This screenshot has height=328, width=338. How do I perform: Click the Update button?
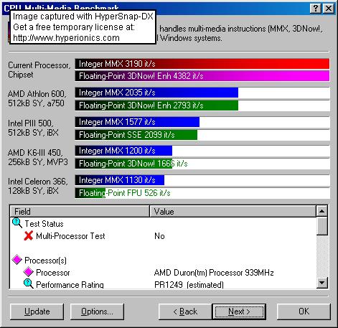tap(37, 311)
